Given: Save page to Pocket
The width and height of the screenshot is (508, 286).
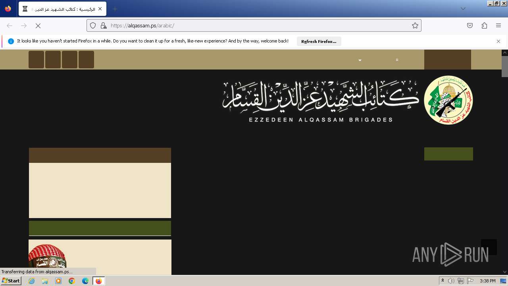Looking at the screenshot, I should (470, 25).
